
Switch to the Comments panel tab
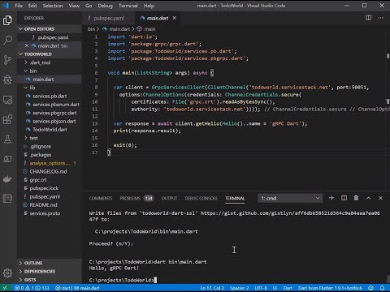click(101, 199)
